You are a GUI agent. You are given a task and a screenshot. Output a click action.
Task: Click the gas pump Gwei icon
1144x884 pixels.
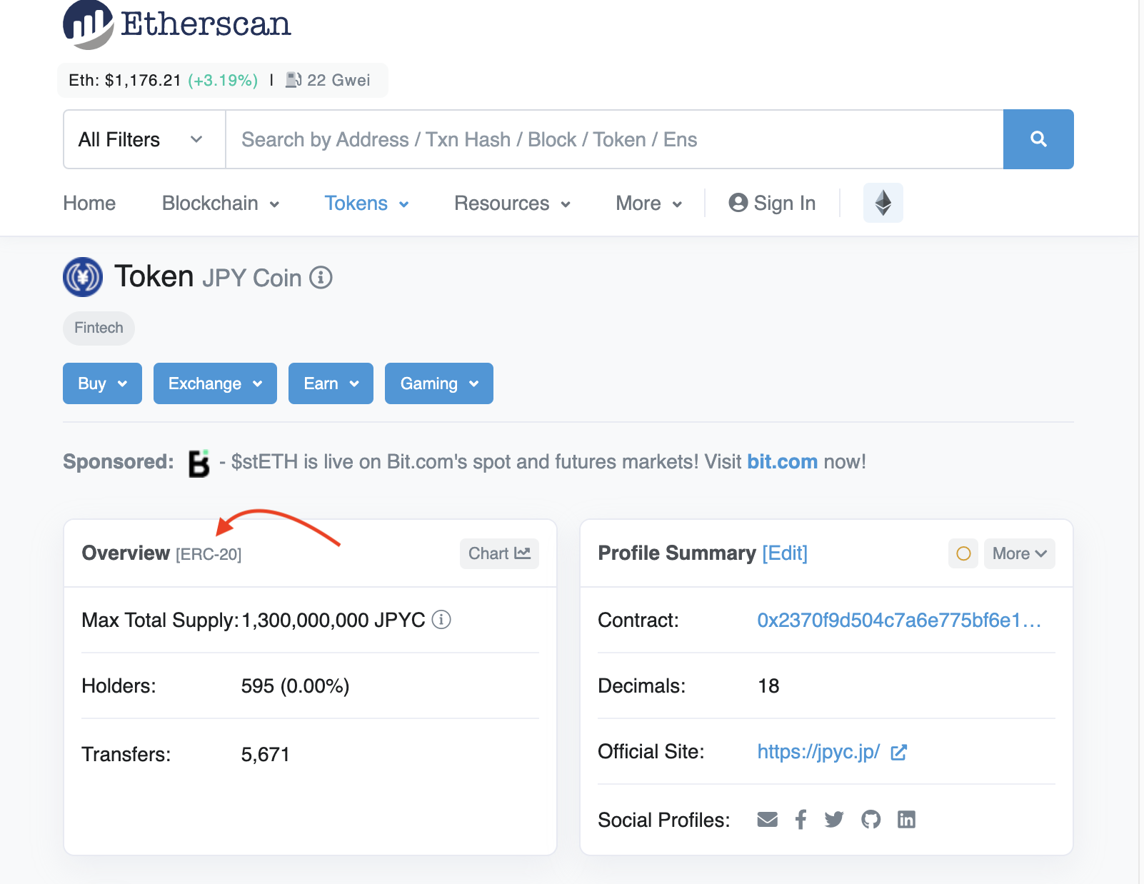coord(293,80)
